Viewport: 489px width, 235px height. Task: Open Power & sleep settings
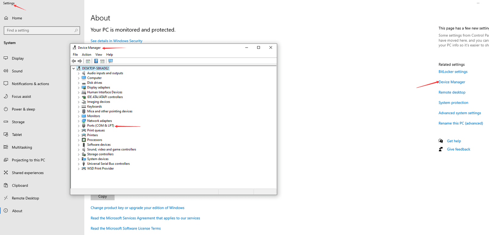click(23, 109)
